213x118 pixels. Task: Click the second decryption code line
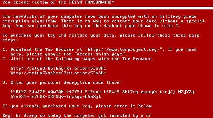click(x=56, y=96)
